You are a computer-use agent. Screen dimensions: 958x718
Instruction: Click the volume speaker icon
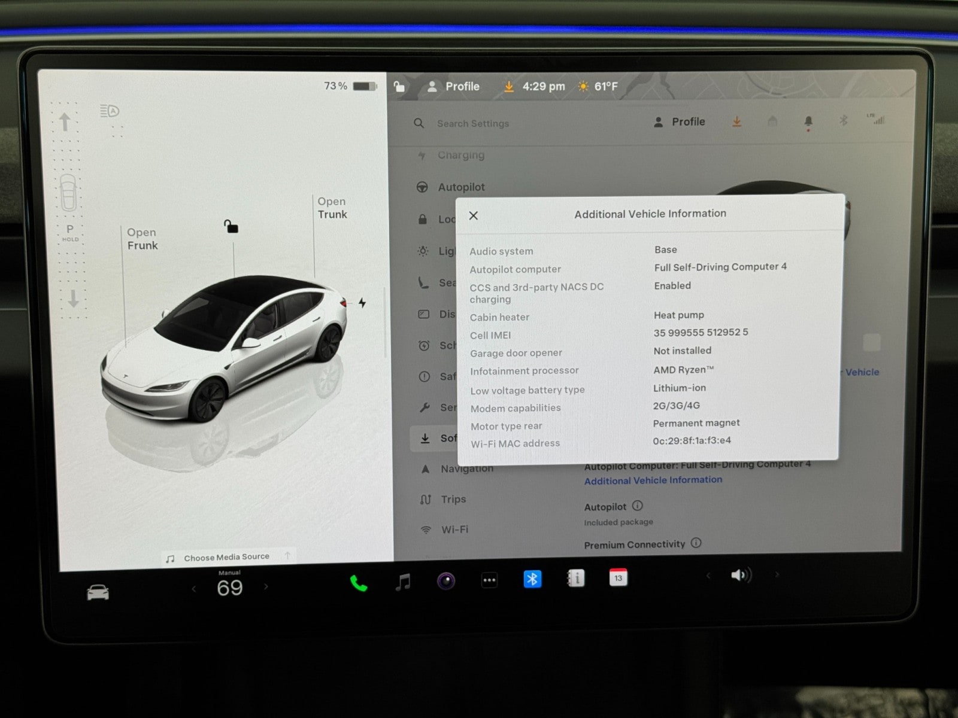741,575
